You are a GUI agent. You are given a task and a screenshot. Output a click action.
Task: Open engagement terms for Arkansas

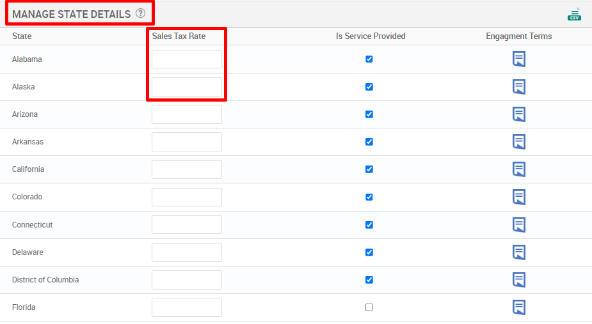tap(519, 142)
